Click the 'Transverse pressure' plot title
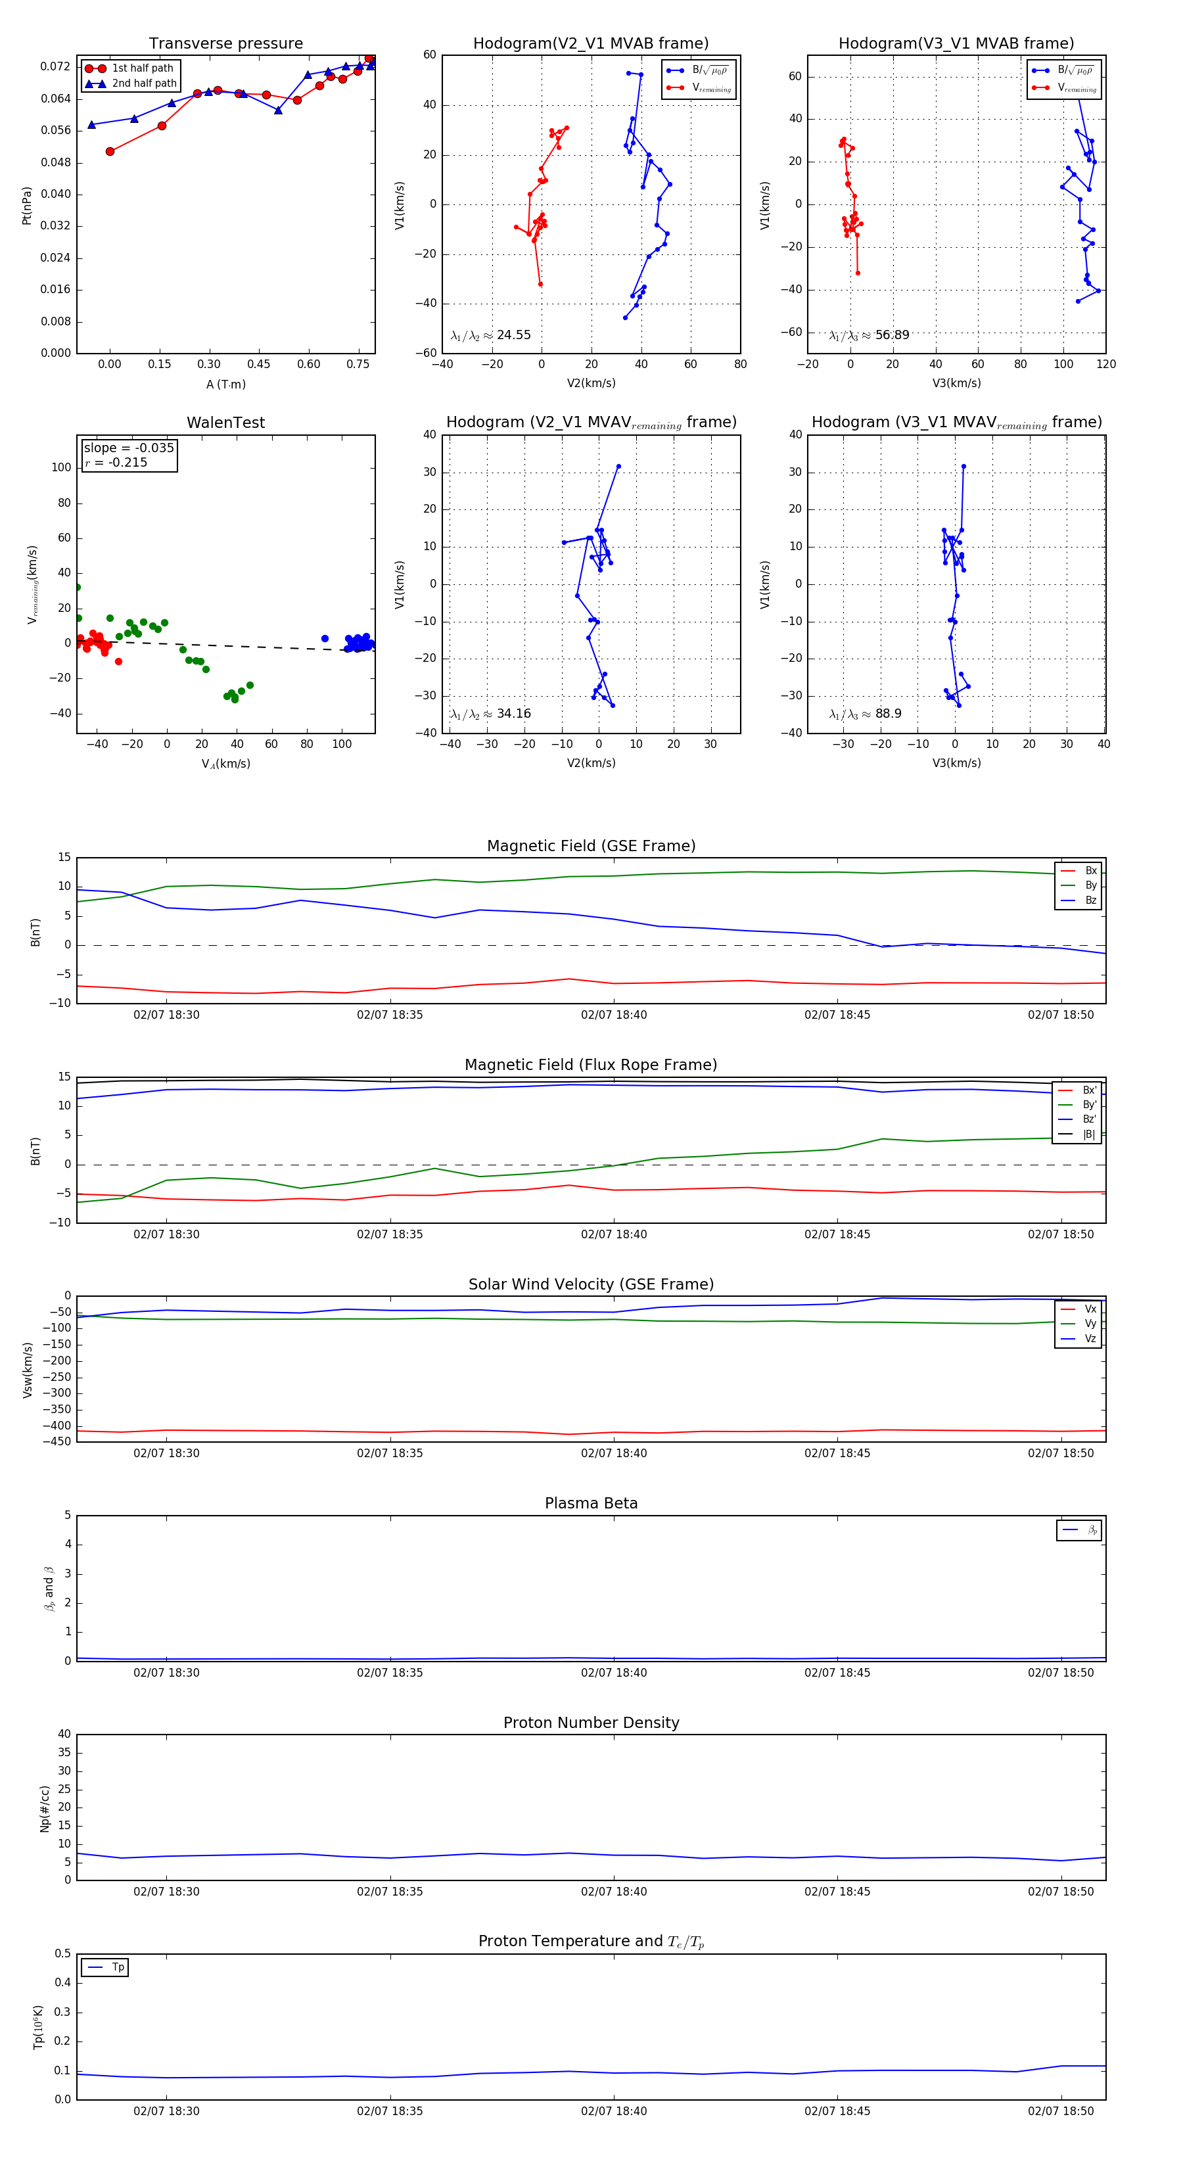The height and width of the screenshot is (2169, 1183). tap(225, 44)
